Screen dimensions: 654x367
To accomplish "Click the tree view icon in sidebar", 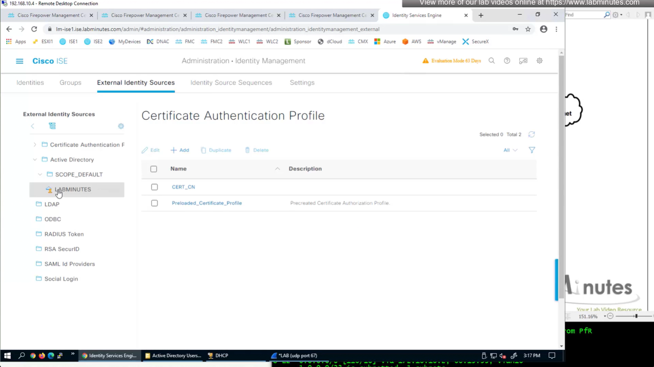I will click(52, 126).
